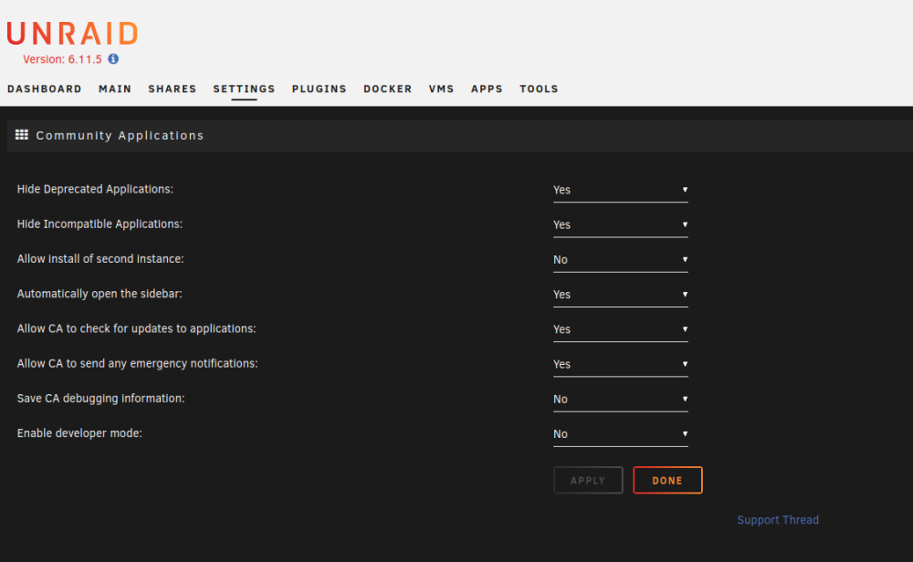Click the Done button
The height and width of the screenshot is (562, 913).
click(667, 480)
